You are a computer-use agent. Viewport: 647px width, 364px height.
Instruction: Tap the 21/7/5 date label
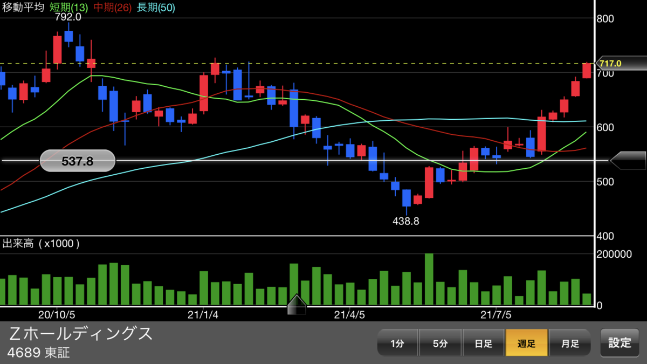[x=495, y=314]
